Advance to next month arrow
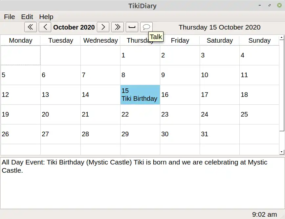The image size is (285, 219). tap(103, 27)
